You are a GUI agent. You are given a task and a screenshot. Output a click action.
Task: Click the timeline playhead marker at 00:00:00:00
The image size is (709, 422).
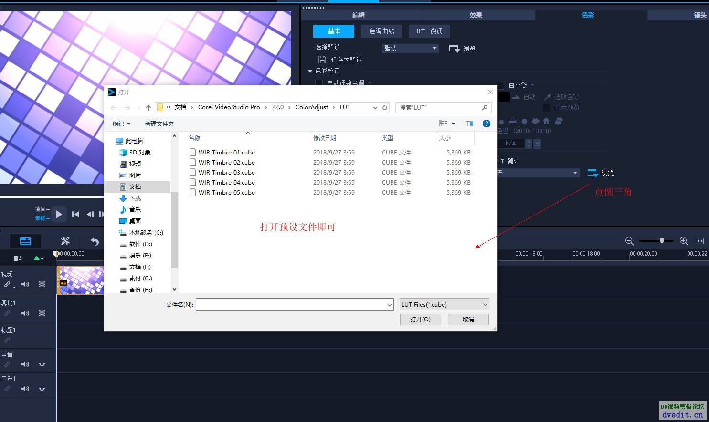point(57,254)
